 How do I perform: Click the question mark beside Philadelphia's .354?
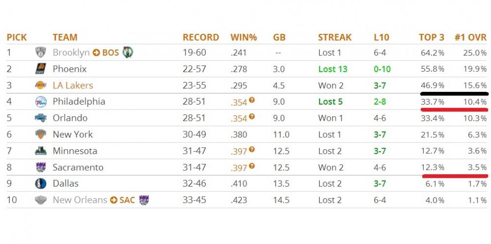[x=252, y=100]
